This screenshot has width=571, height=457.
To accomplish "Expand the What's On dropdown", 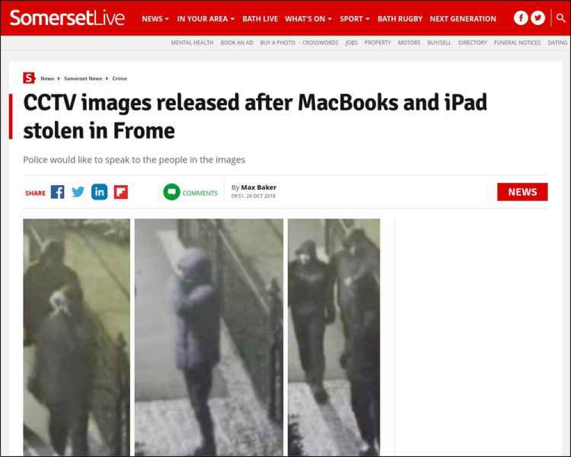I will pyautogui.click(x=308, y=19).
